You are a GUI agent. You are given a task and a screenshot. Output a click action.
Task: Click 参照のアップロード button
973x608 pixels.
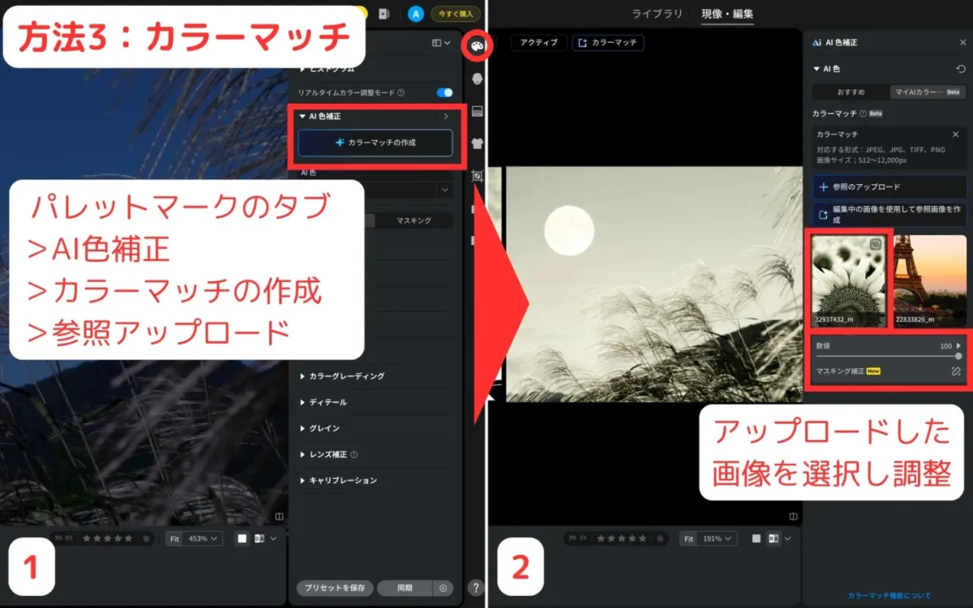889,186
